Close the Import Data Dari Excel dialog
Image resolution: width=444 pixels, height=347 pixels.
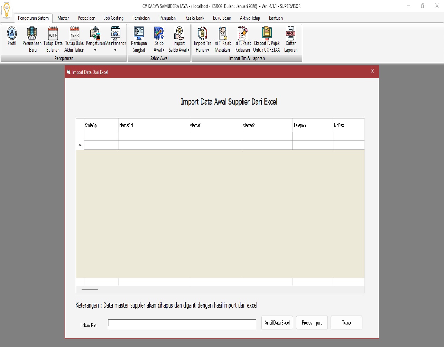[x=372, y=71]
